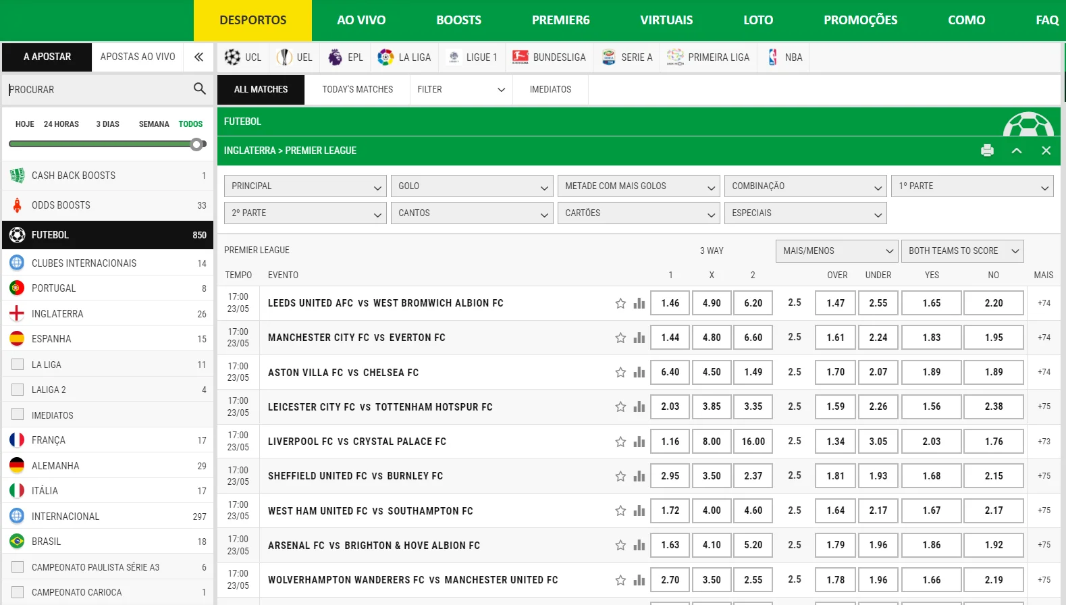1066x605 pixels.
Task: Show stats for Leicester City vs Tottenham
Action: click(639, 406)
